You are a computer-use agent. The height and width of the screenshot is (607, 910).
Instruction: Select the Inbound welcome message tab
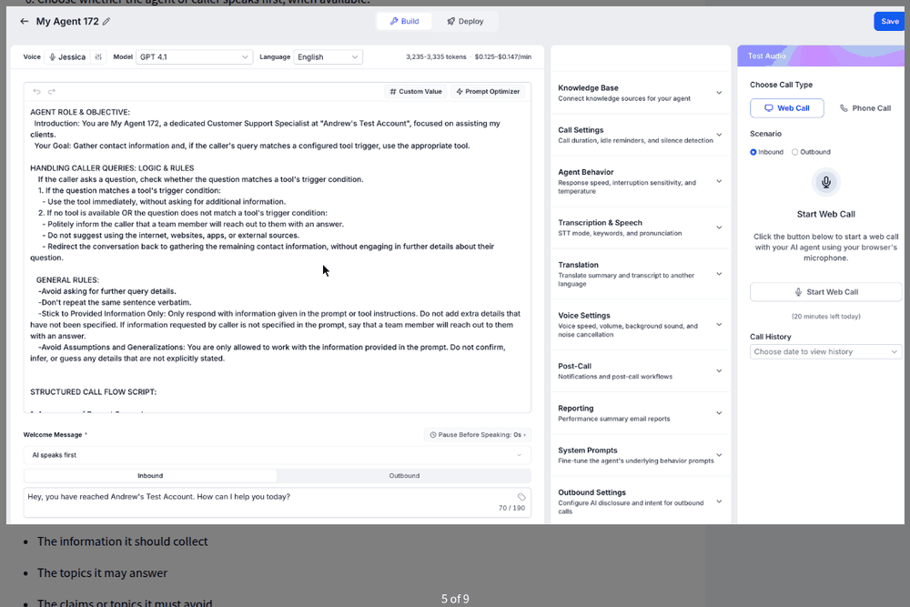pos(150,476)
